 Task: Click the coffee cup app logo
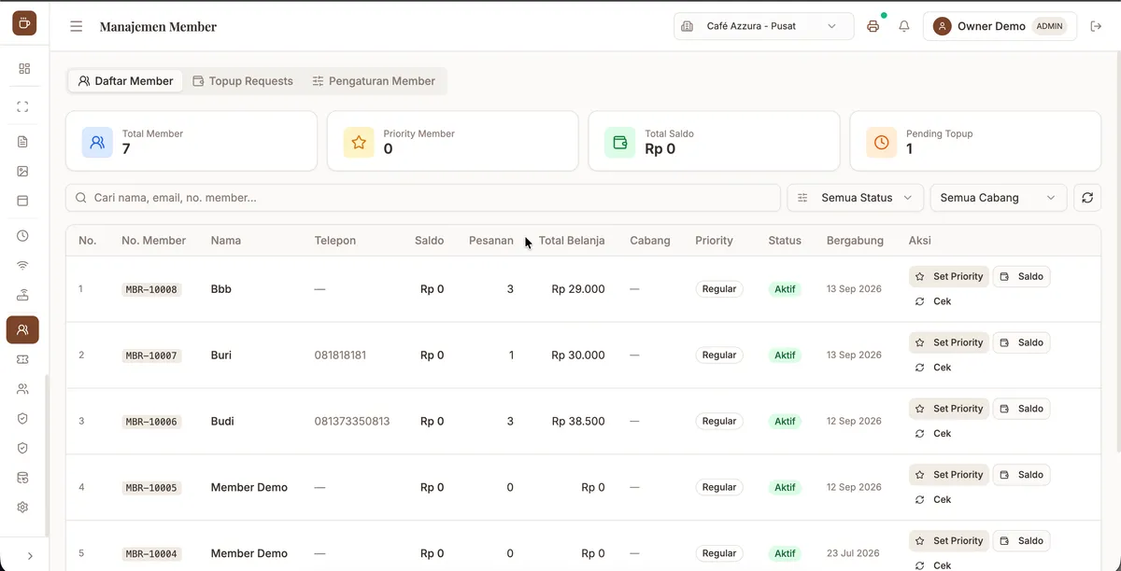pyautogui.click(x=24, y=23)
